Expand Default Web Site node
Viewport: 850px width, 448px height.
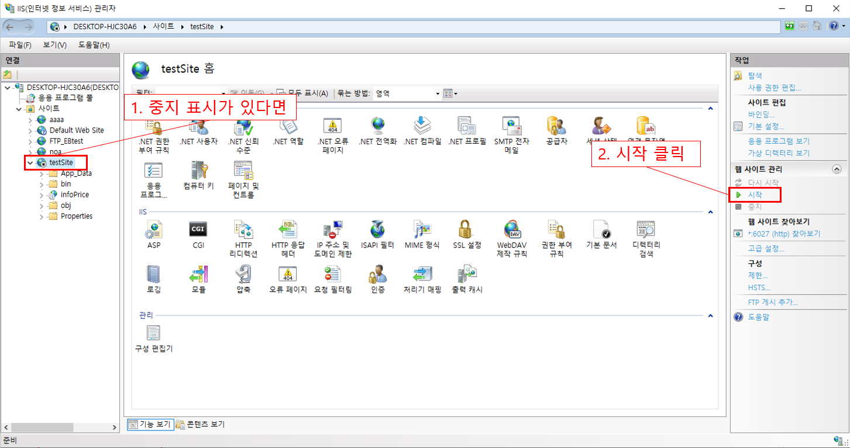(30, 130)
